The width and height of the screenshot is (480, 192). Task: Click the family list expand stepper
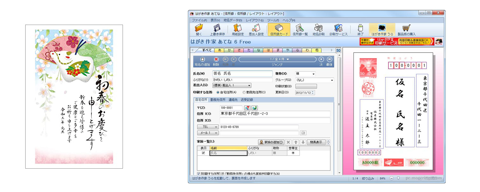tap(328, 142)
